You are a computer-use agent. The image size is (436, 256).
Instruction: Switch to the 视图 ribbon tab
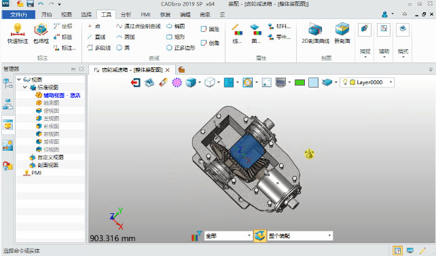pyautogui.click(x=66, y=14)
